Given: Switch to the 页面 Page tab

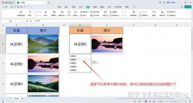Looking at the screenshot, I should click(73, 7).
